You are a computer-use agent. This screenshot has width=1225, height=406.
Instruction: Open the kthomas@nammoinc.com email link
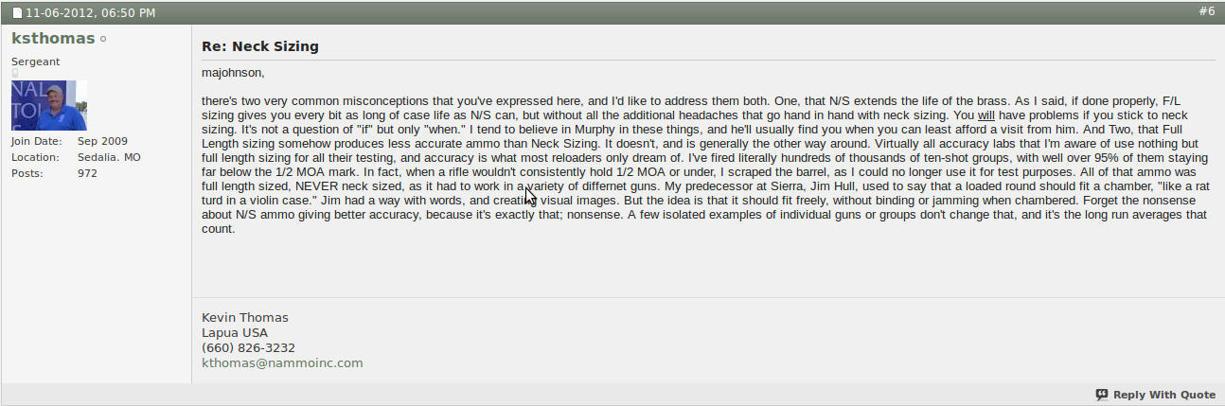point(282,362)
